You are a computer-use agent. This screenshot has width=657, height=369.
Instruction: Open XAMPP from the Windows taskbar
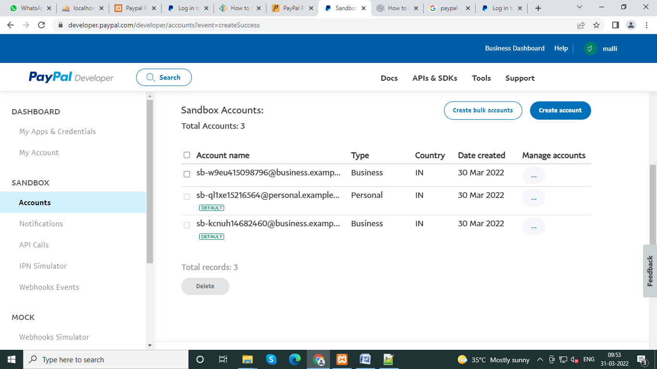(342, 359)
